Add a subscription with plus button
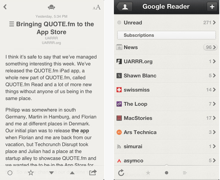220x180 pixels. 212,7
